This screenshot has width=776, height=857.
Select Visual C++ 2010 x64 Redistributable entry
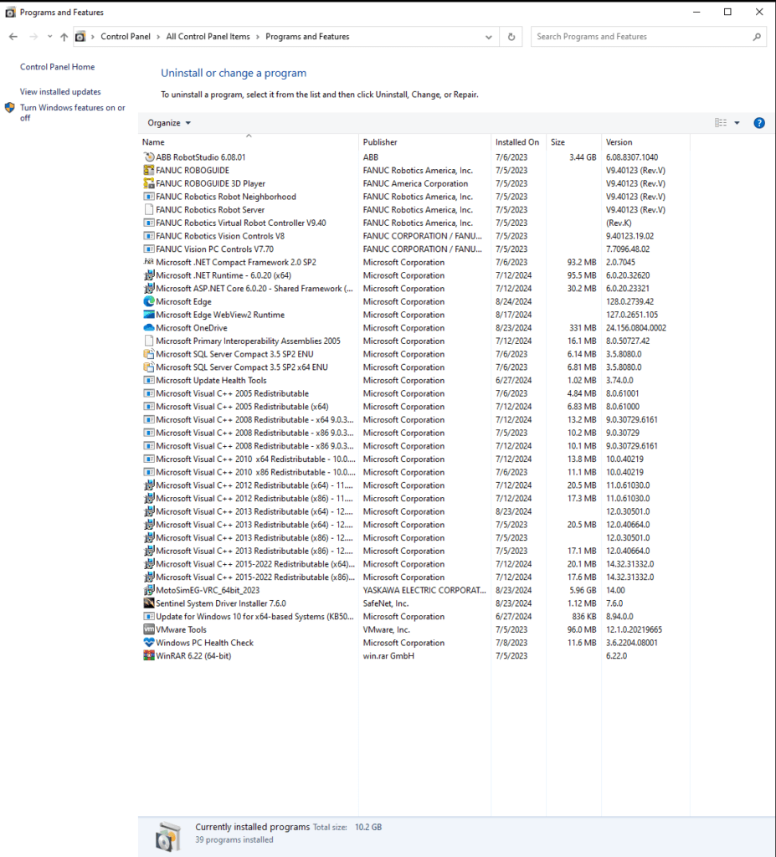(x=255, y=459)
